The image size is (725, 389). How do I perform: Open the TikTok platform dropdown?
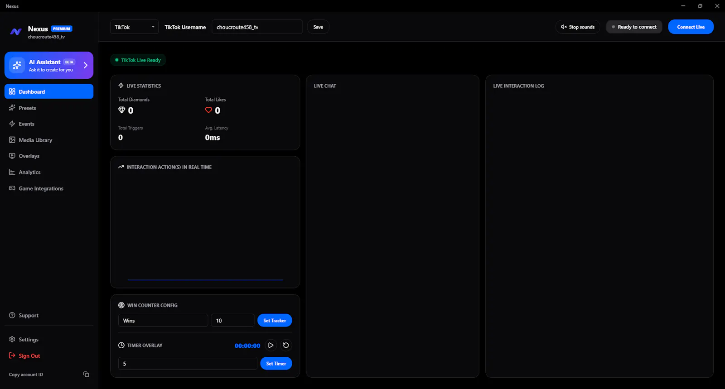click(x=135, y=27)
